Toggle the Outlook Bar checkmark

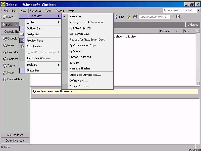point(22,28)
